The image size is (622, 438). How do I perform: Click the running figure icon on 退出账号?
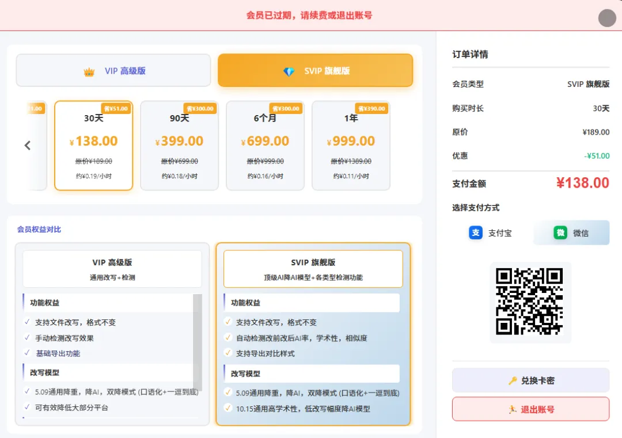513,409
